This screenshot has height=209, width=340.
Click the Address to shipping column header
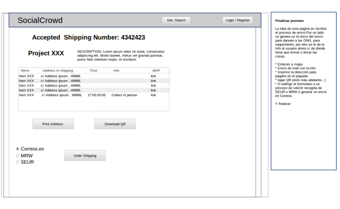(58, 70)
